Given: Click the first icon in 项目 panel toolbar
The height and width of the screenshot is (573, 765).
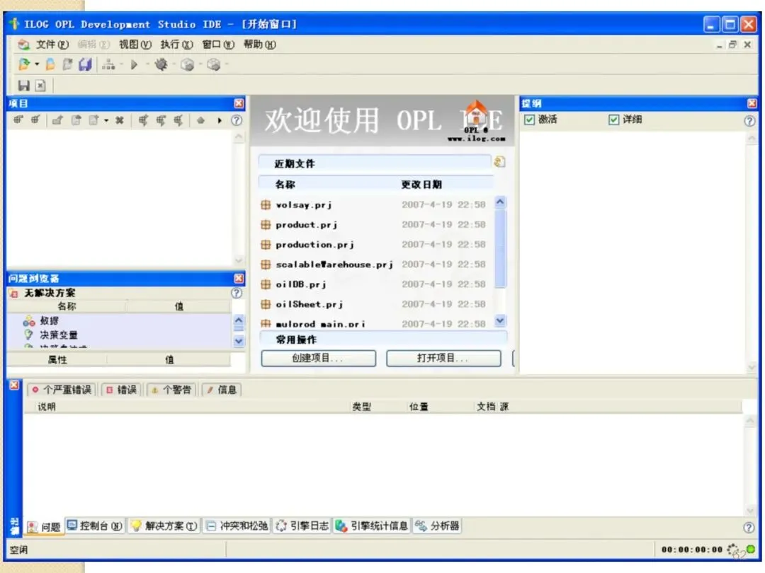Looking at the screenshot, I should (18, 120).
